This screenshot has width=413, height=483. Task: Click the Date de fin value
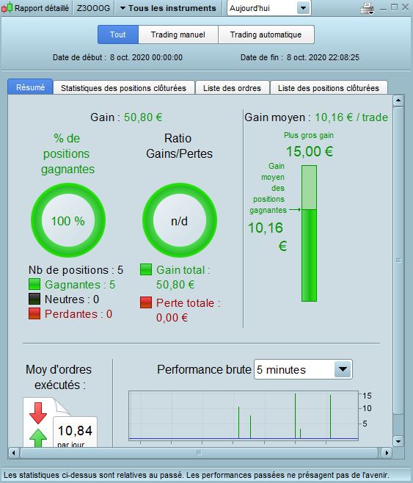click(323, 57)
